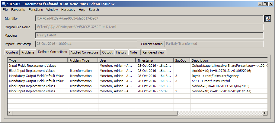Viewport: 275px width, 123px height.
Task: Click the horizontal scrollbar left arrow
Action: [10, 113]
